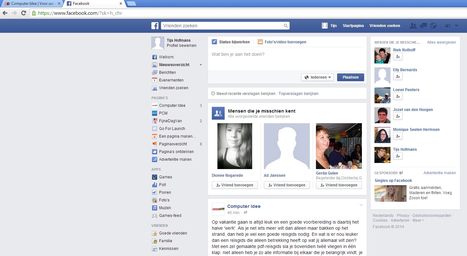Go to Startpagina
Viewport: 467px width, 256px height.
[353, 26]
